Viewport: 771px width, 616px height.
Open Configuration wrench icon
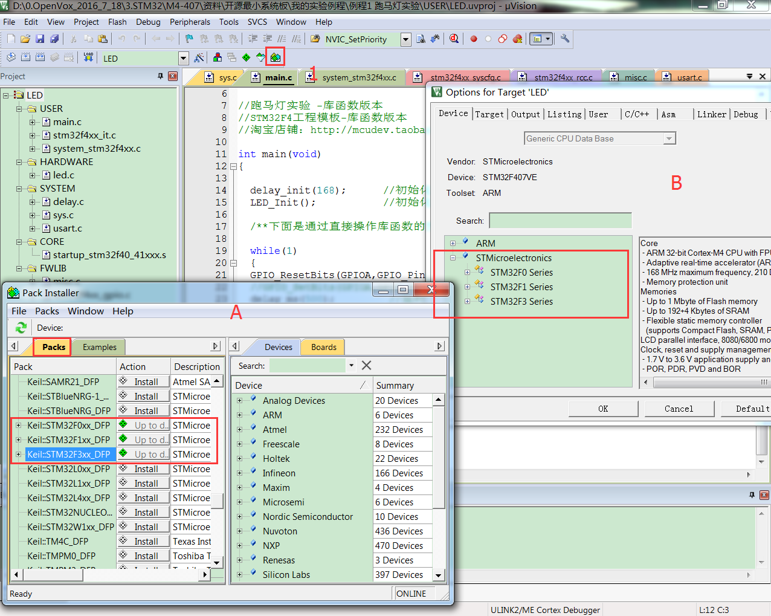pos(565,39)
